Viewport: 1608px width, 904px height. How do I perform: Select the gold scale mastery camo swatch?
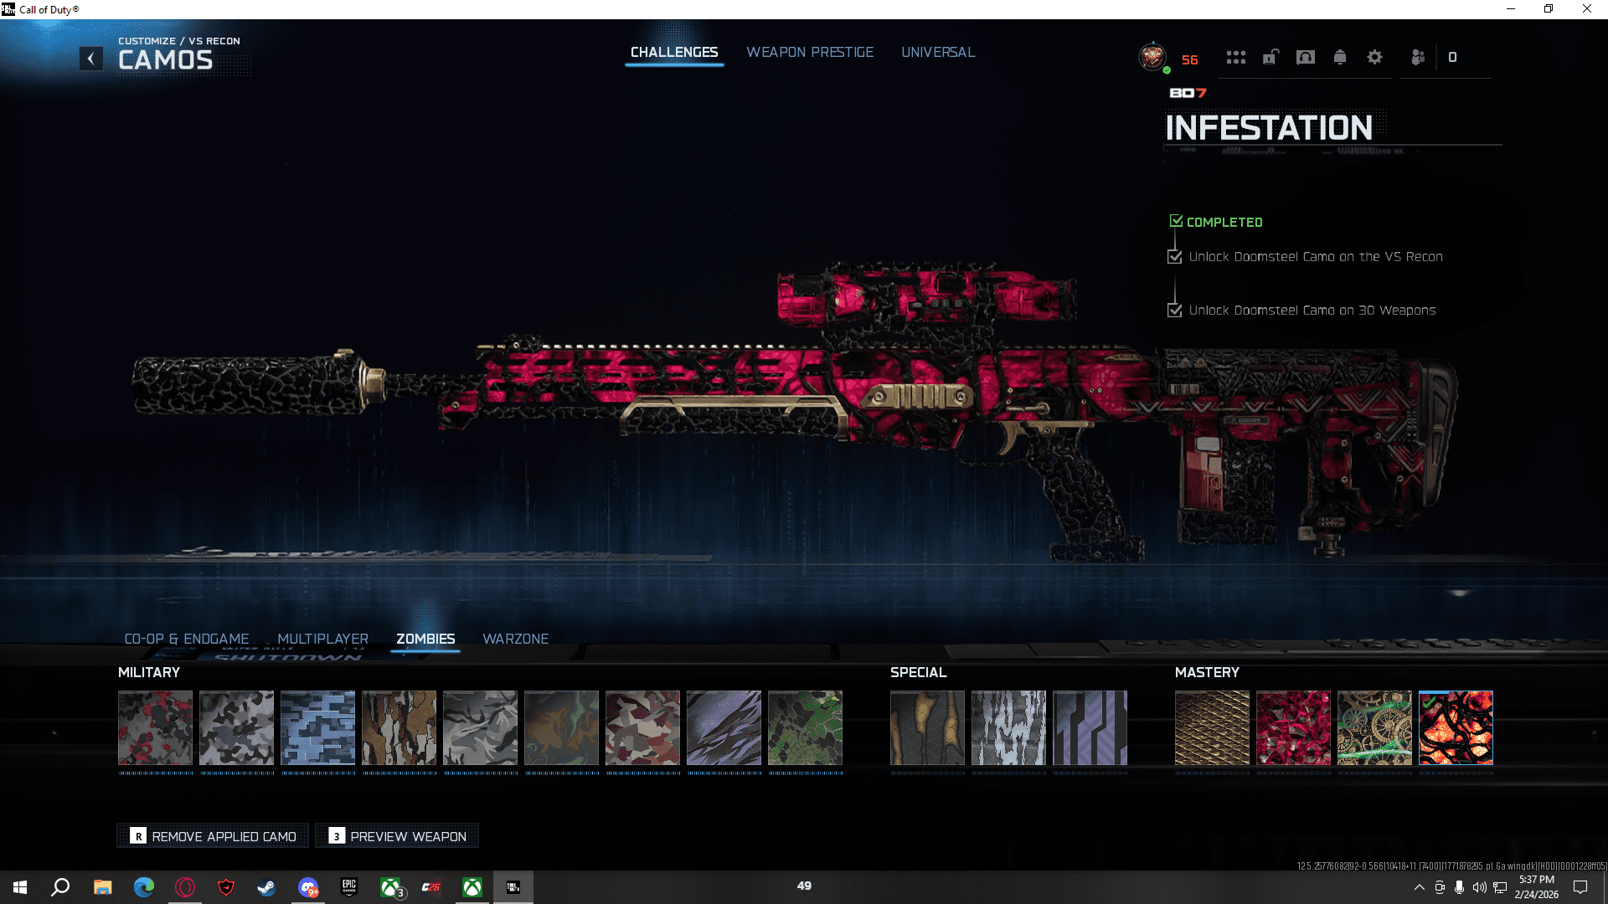coord(1211,727)
